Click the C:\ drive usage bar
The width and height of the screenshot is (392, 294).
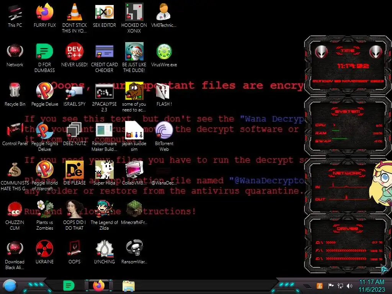331,242
